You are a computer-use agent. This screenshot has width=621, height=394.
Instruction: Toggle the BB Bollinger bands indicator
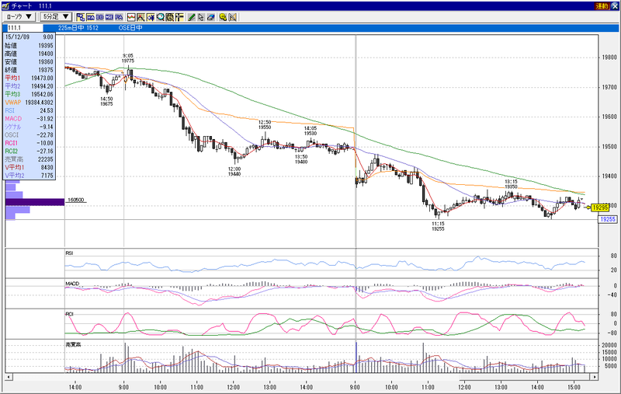pos(100,17)
